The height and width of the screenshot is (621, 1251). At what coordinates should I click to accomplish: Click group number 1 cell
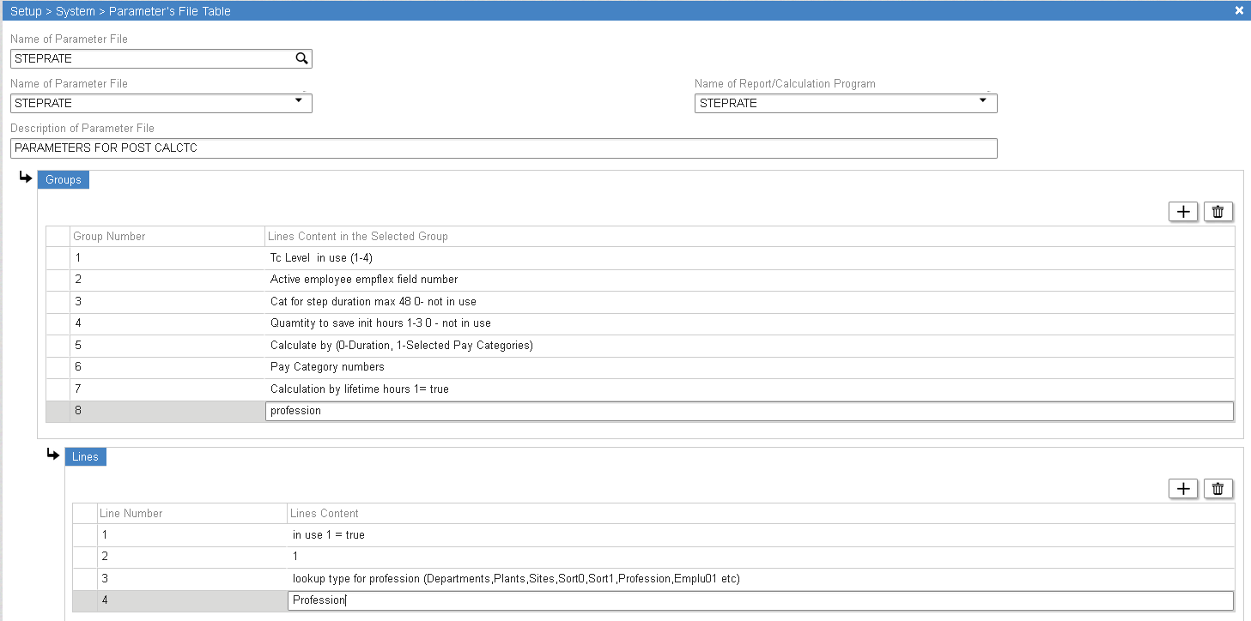(167, 257)
